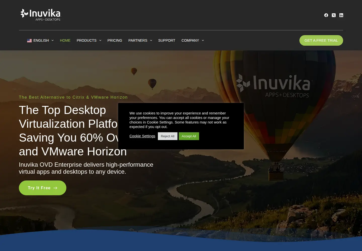The width and height of the screenshot is (362, 251).
Task: Open Cookie Settings link
Action: pos(142,136)
